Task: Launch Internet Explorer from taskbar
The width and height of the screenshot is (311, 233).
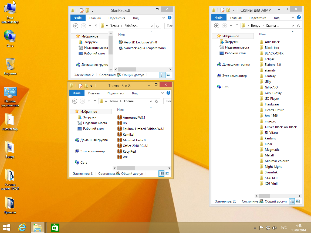Action: pos(22,228)
